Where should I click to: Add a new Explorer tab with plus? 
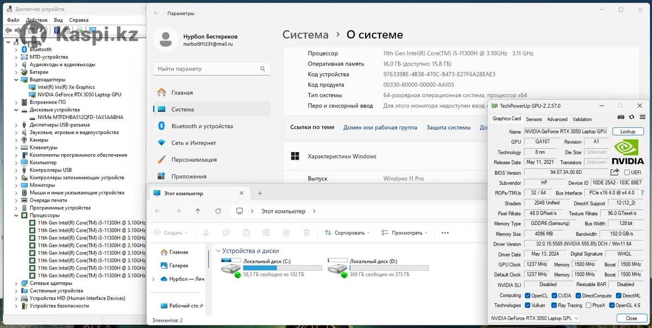click(260, 193)
